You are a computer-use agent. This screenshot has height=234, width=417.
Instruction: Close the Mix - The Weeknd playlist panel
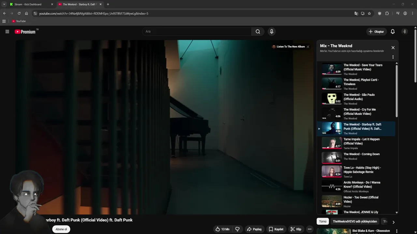click(x=393, y=47)
